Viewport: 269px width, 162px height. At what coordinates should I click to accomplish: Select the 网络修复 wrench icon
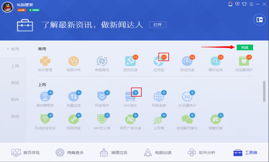pos(73,119)
